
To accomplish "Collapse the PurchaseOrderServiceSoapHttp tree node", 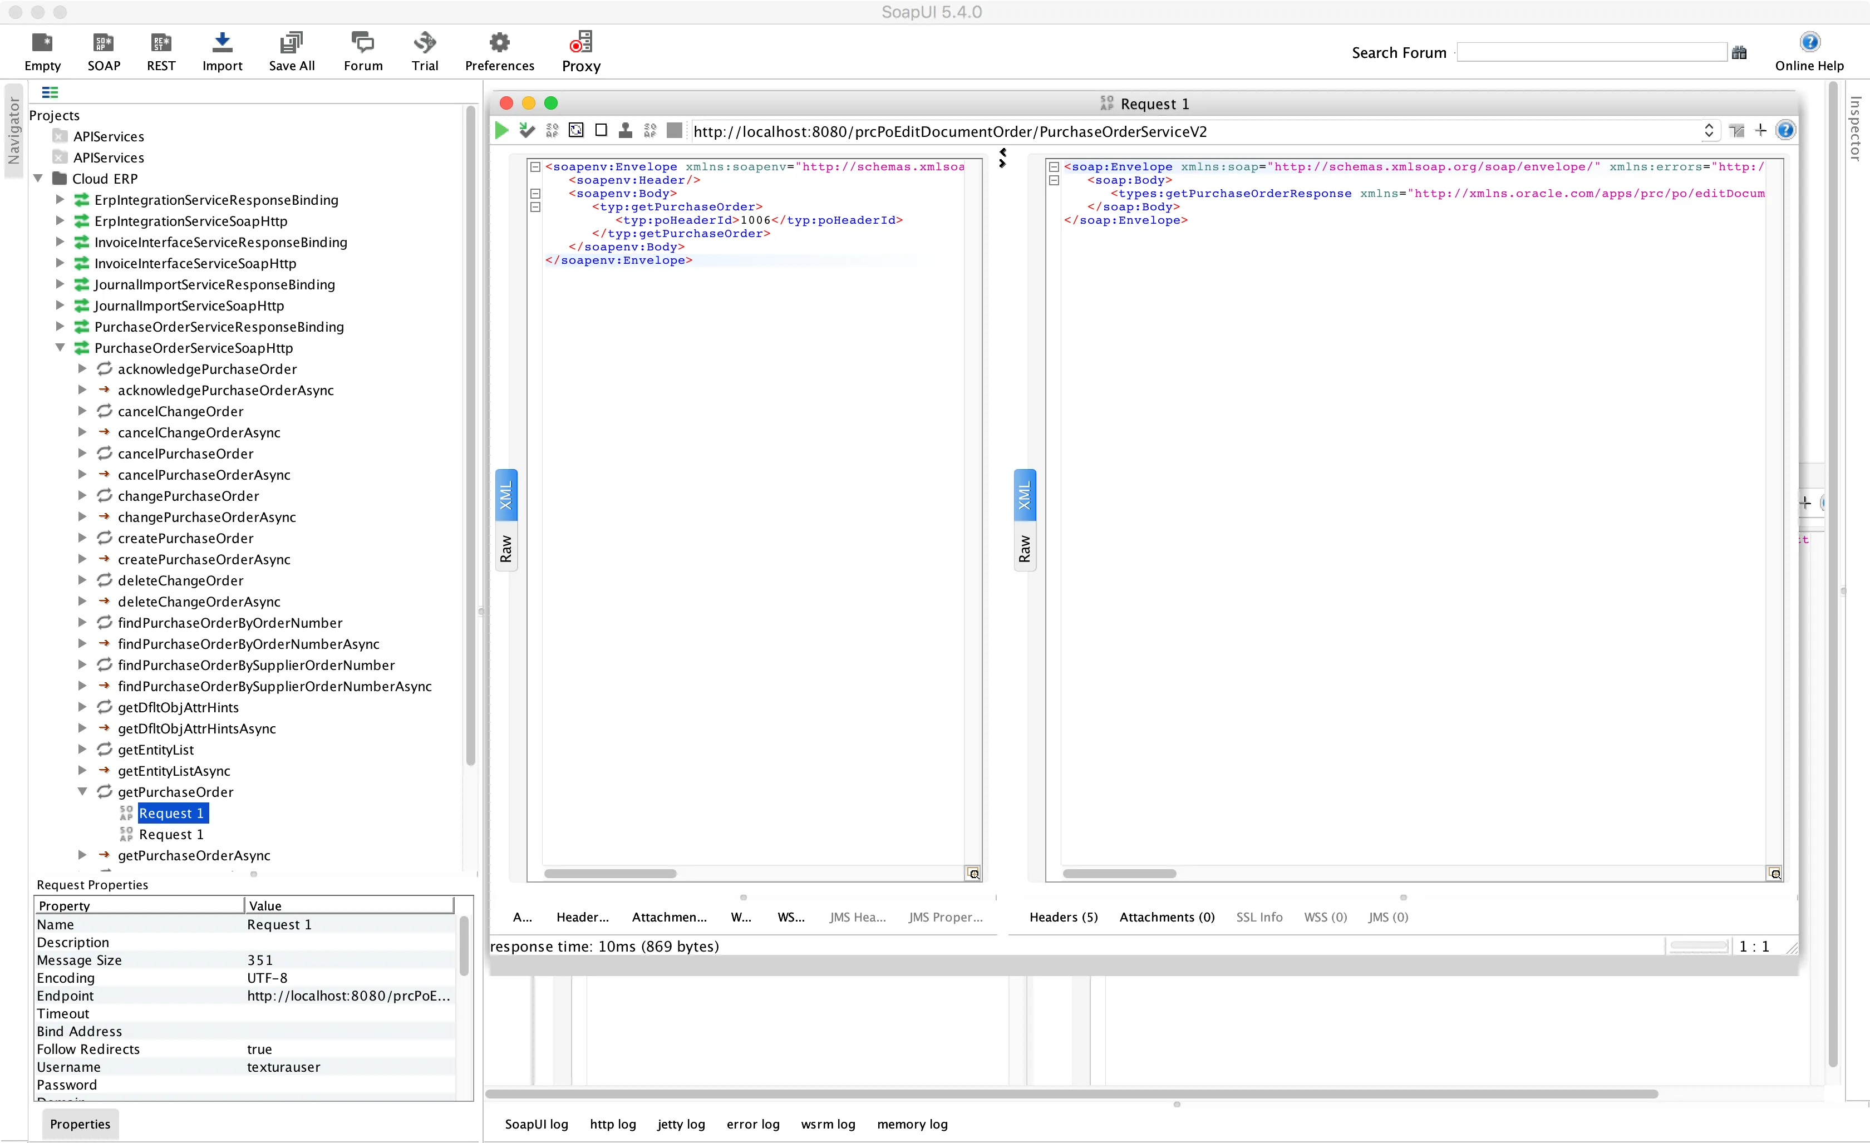I will click(x=60, y=348).
